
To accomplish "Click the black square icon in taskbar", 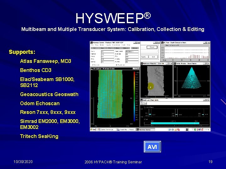I will (187, 130).
